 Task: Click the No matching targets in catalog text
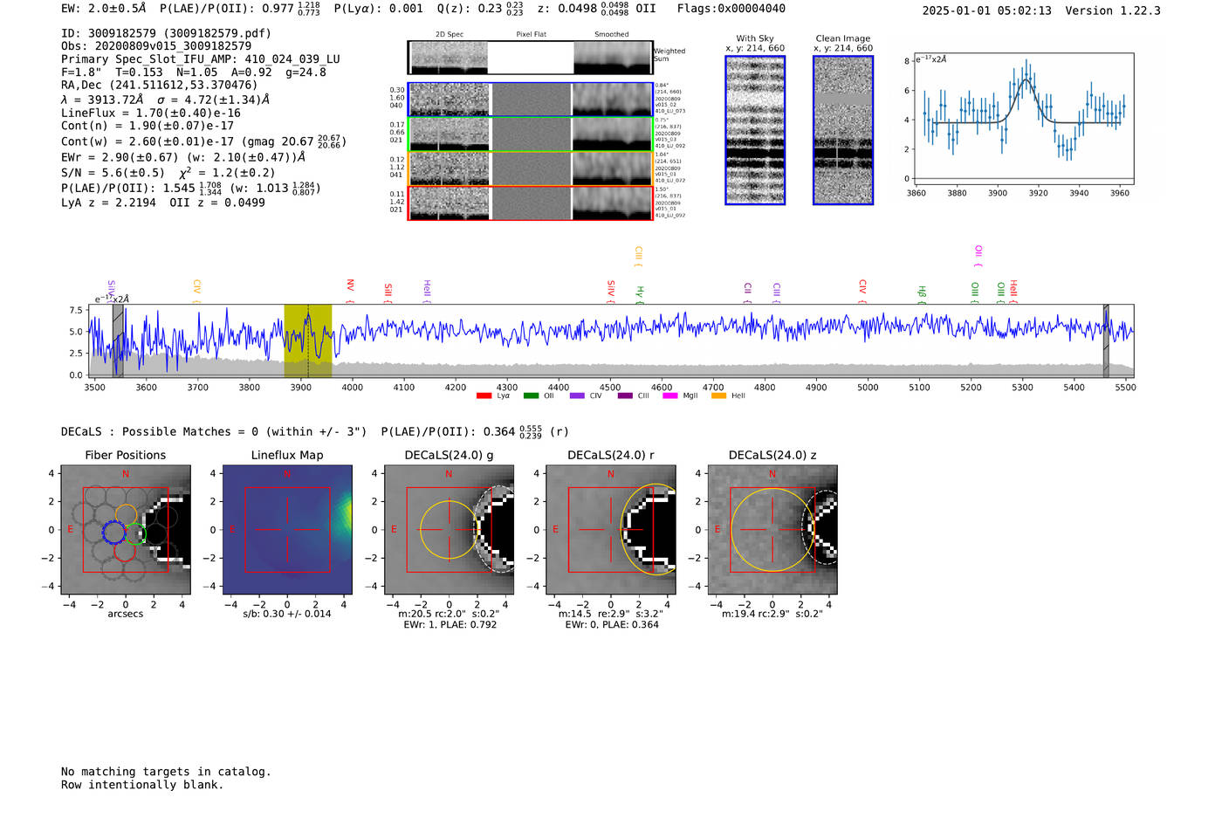coord(166,772)
